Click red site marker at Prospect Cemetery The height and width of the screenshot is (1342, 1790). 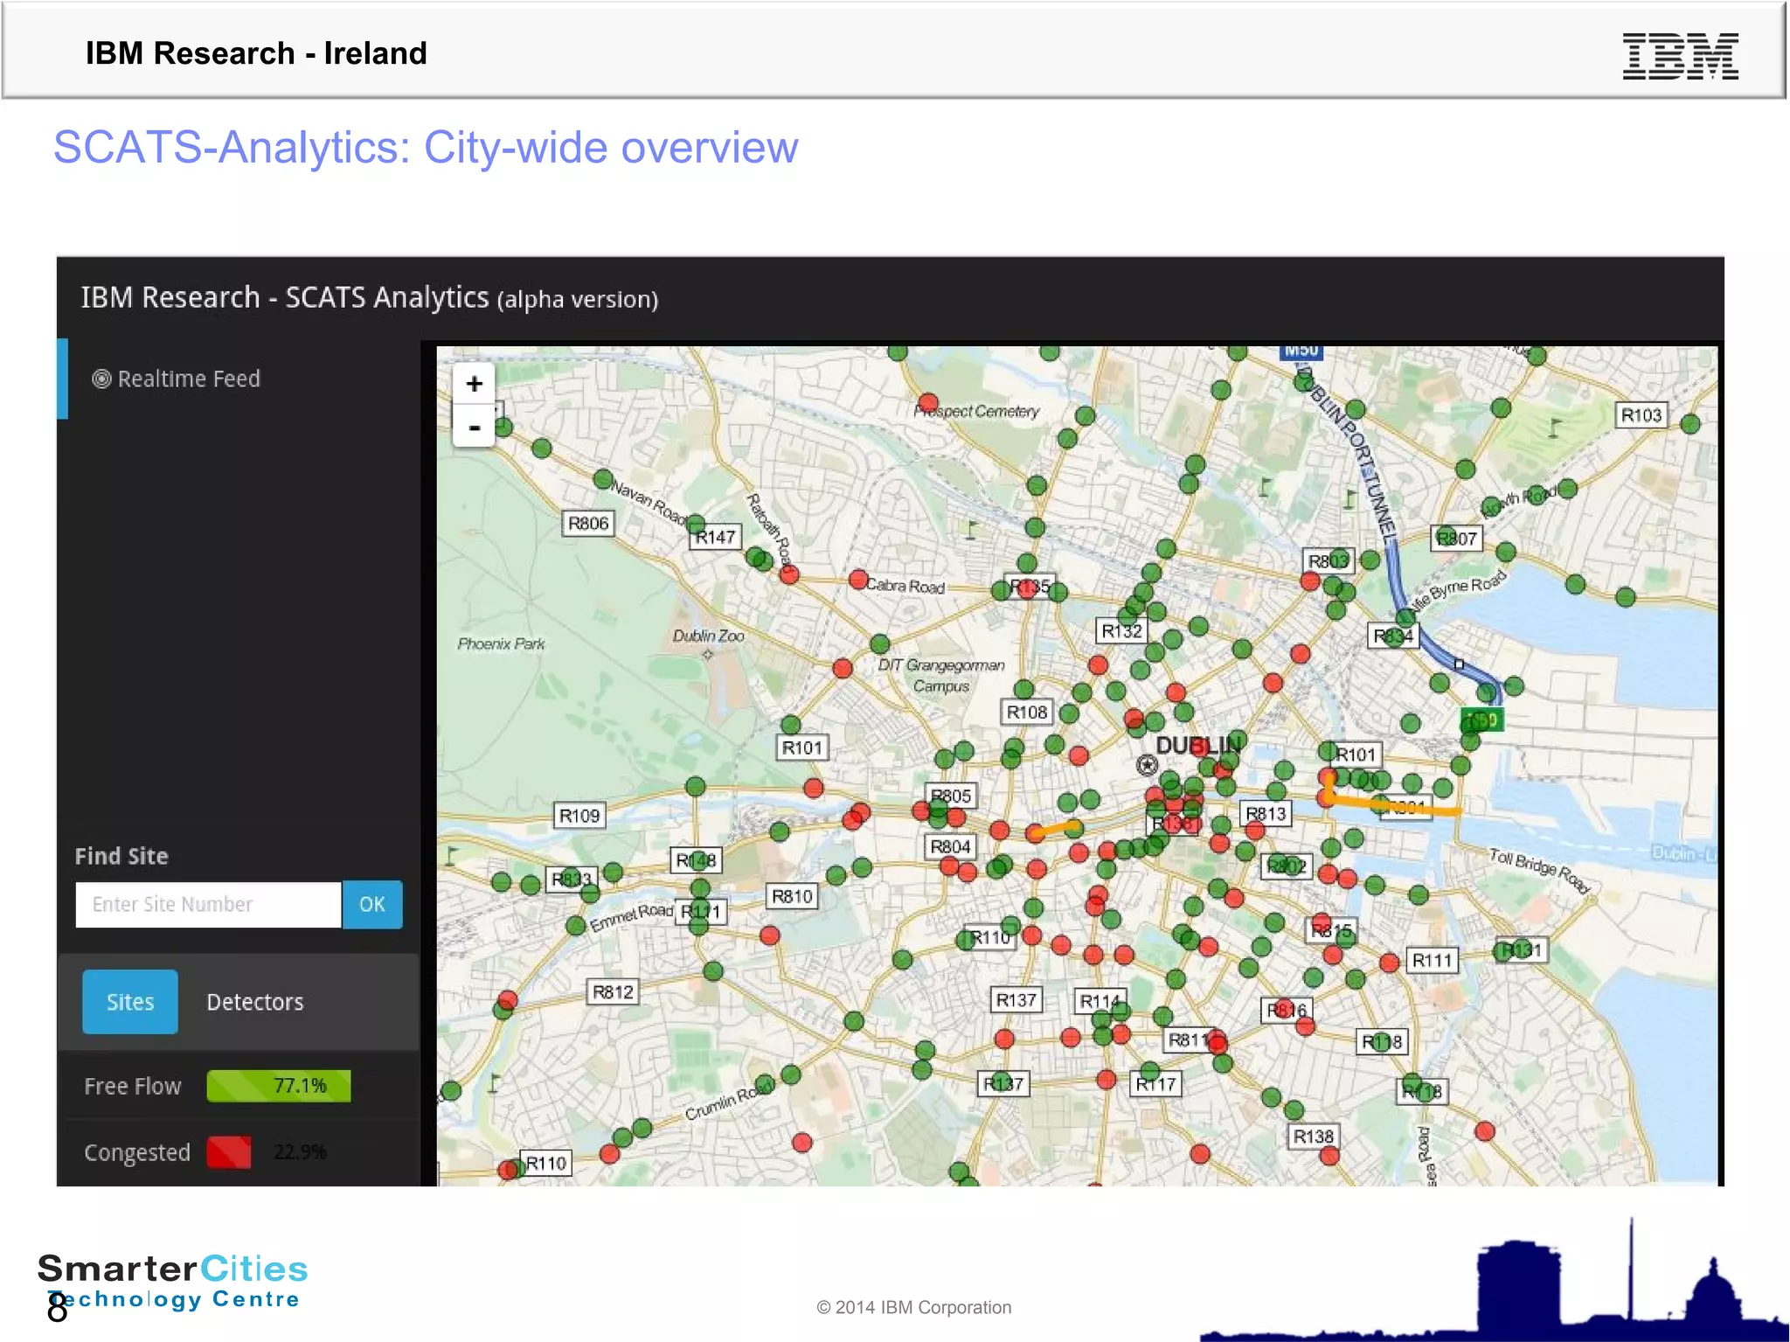[x=928, y=402]
